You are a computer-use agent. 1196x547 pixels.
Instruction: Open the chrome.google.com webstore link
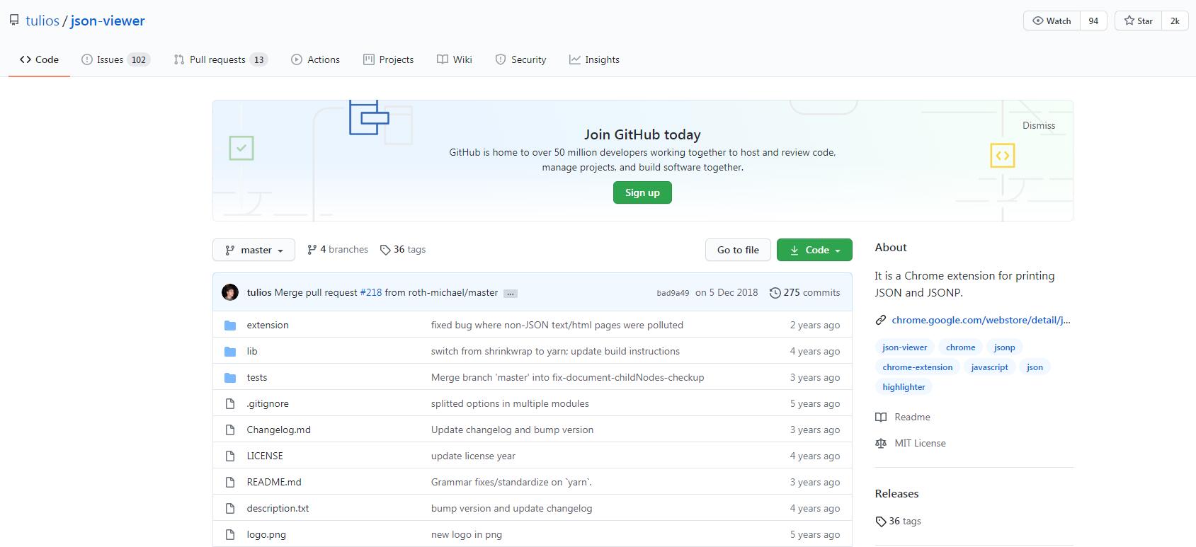(981, 320)
